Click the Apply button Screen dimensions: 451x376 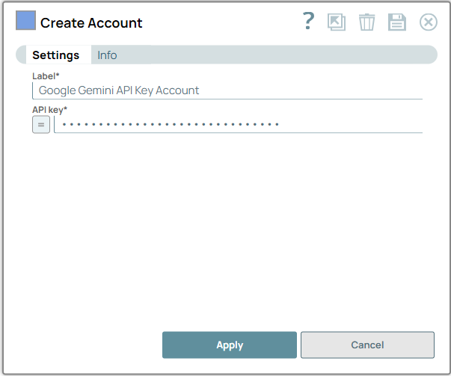pos(230,345)
